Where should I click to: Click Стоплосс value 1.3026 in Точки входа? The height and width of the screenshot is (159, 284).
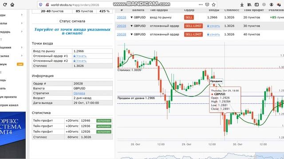79,66
